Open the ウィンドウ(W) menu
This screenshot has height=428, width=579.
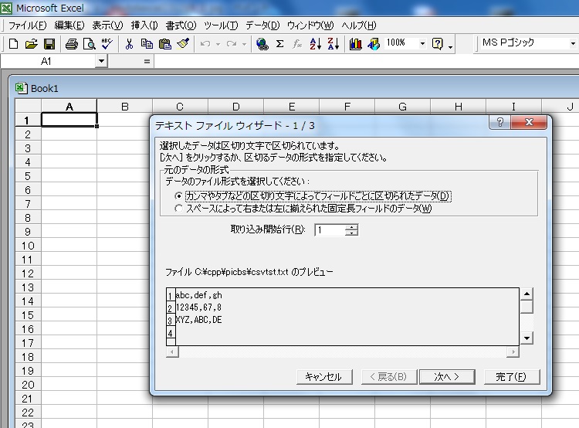coord(310,25)
